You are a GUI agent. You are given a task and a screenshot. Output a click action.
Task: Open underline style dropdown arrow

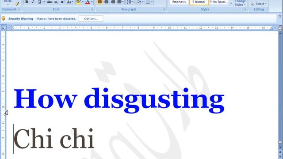[44, 2]
